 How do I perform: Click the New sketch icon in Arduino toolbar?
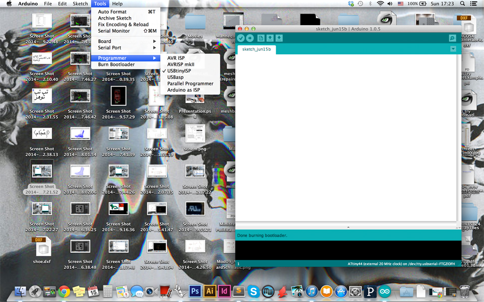click(261, 38)
